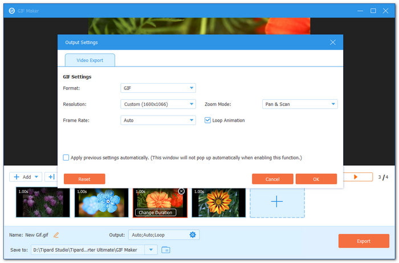Enable Apply previous settings automatically checkbox
This screenshot has height=263, width=399.
pos(66,158)
